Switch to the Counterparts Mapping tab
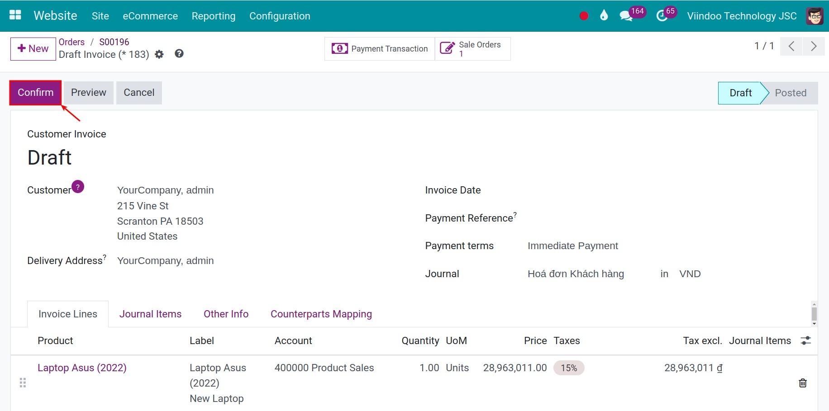Screen dimensions: 829x411 pyautogui.click(x=321, y=314)
